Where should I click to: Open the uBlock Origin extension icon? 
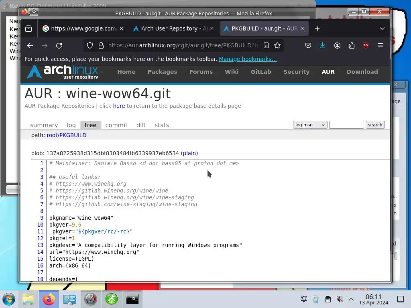[x=366, y=45]
